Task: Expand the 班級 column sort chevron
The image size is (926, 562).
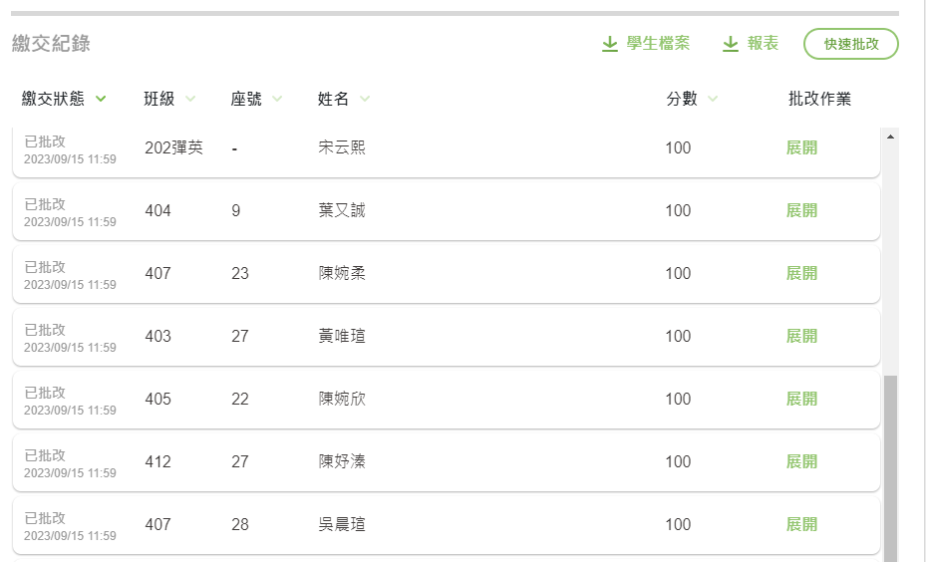Action: (x=190, y=99)
